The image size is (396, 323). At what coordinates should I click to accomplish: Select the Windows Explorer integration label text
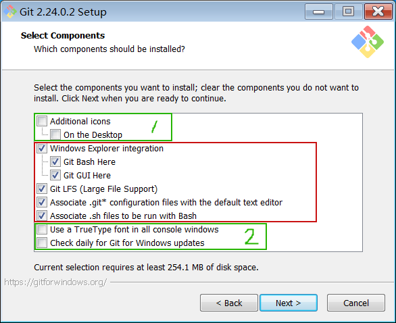(107, 148)
